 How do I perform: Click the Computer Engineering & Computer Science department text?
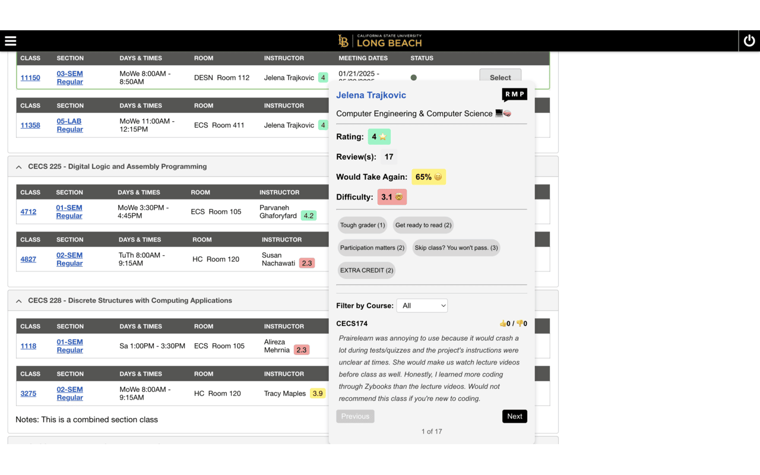[x=414, y=113]
